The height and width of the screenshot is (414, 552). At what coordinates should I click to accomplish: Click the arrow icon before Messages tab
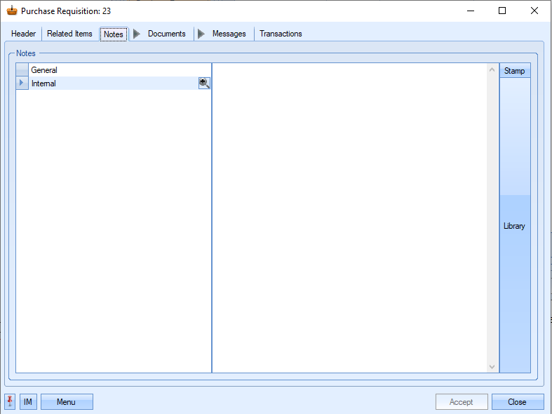(201, 34)
